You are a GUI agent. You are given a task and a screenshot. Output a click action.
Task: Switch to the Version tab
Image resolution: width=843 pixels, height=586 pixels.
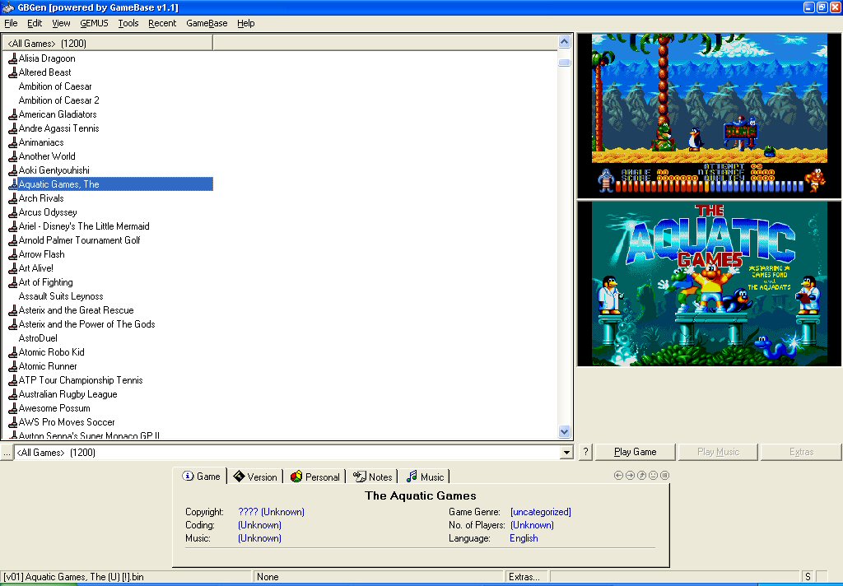pos(255,477)
